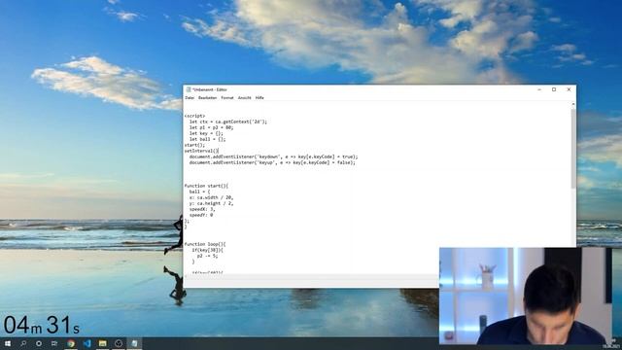Click the 04m 31s timer overlay
This screenshot has width=622, height=350.
(42, 325)
